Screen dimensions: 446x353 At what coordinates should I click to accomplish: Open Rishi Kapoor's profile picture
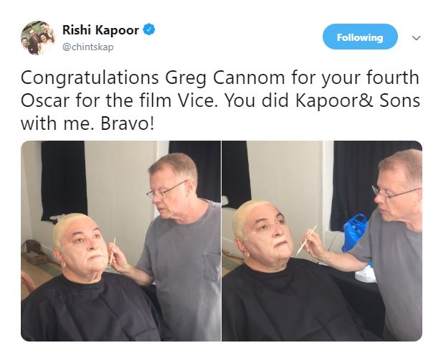click(38, 38)
